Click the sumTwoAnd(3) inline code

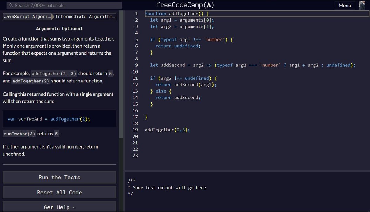pyautogui.click(x=20, y=134)
